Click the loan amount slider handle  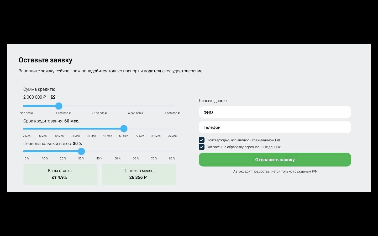tap(59, 106)
